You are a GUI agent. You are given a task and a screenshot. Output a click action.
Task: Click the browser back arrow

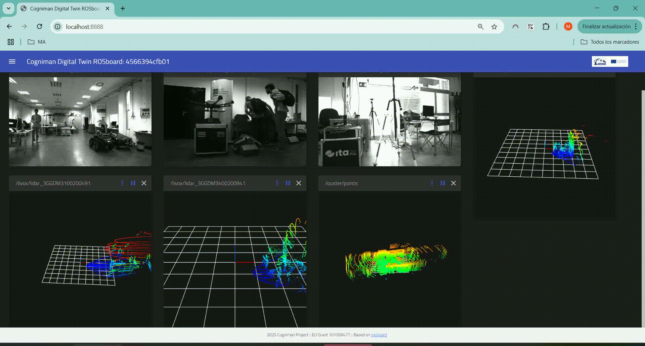9,27
